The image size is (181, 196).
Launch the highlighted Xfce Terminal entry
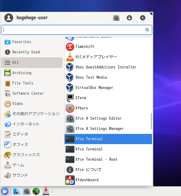[x=108, y=139]
